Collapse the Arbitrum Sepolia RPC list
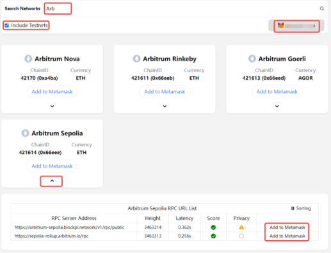Screen dimensions: 331x253 click(x=52, y=181)
